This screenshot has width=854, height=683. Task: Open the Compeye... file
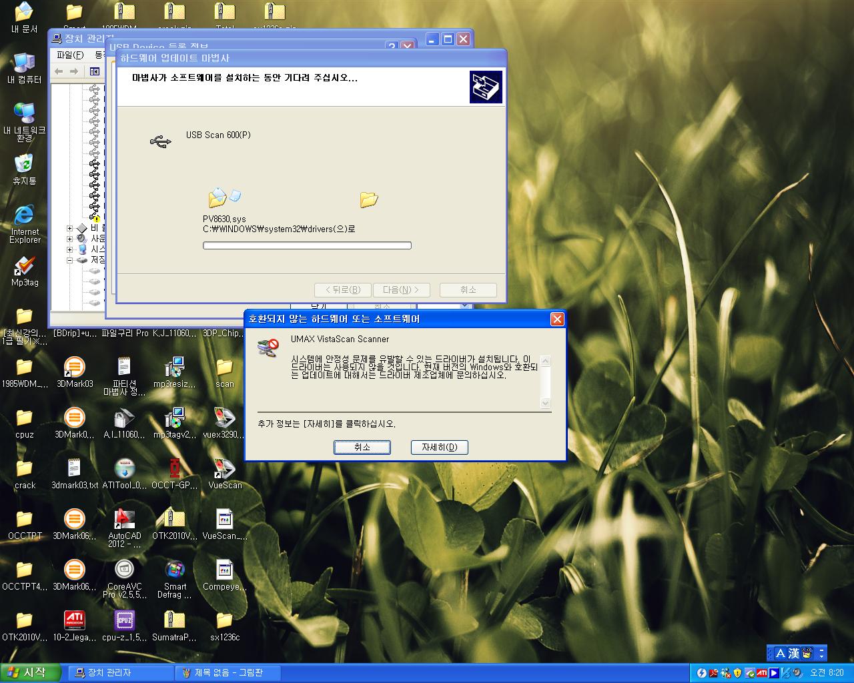pyautogui.click(x=225, y=575)
